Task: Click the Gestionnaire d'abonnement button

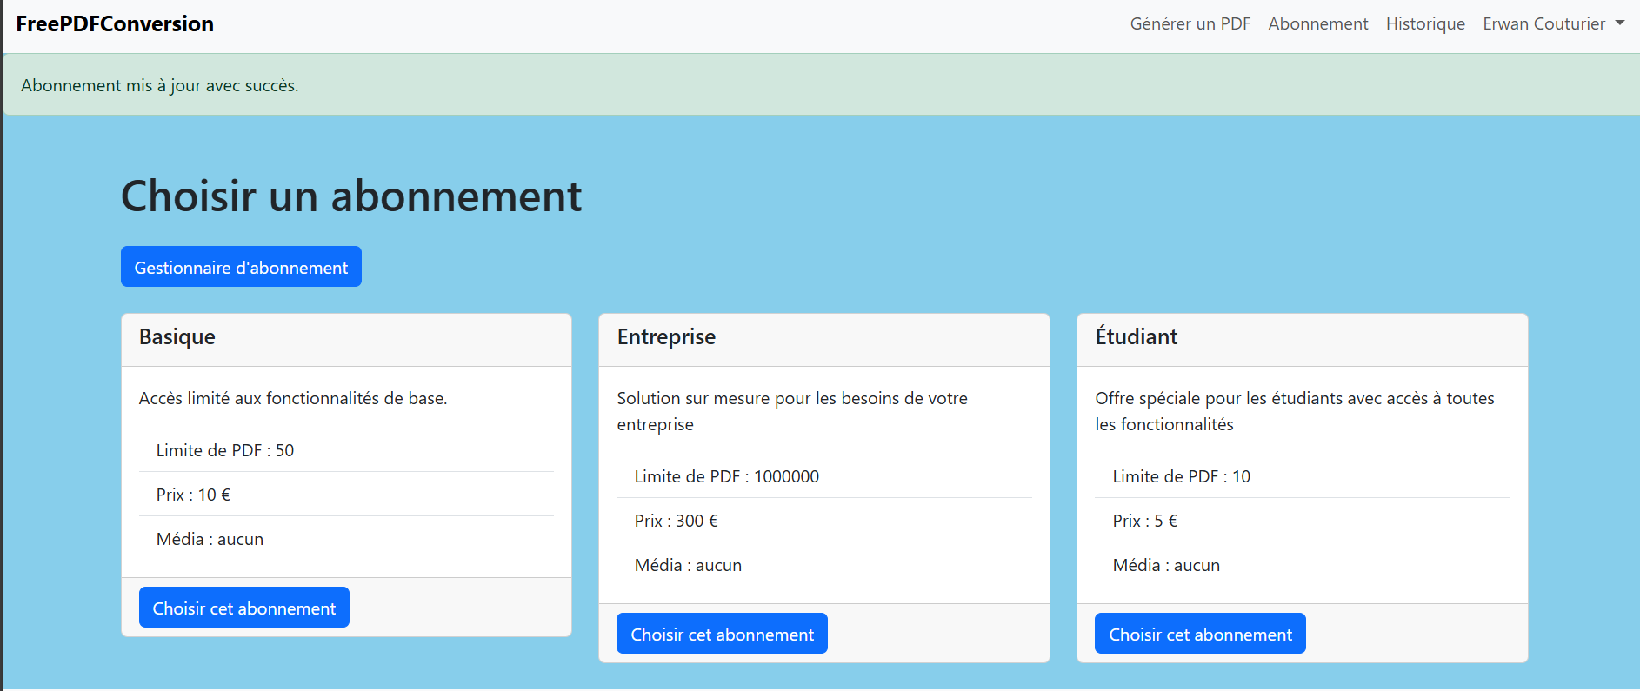Action: coord(241,267)
